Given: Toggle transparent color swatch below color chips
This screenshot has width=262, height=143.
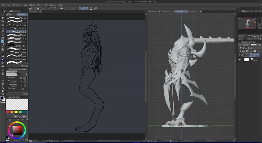Looking at the screenshot, I should (x=3, y=102).
